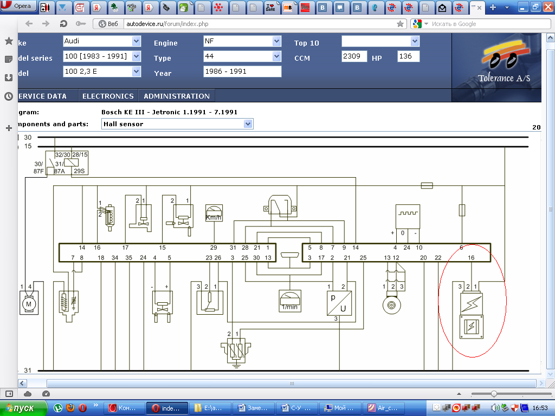The height and width of the screenshot is (416, 555).
Task: Add a panel with the sidebar plus icon
Action: (9, 128)
